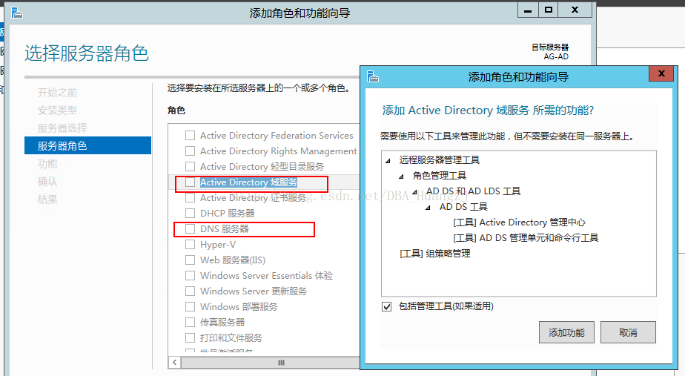
Task: Go to 服务器选择 wizard step
Action: coord(62,128)
